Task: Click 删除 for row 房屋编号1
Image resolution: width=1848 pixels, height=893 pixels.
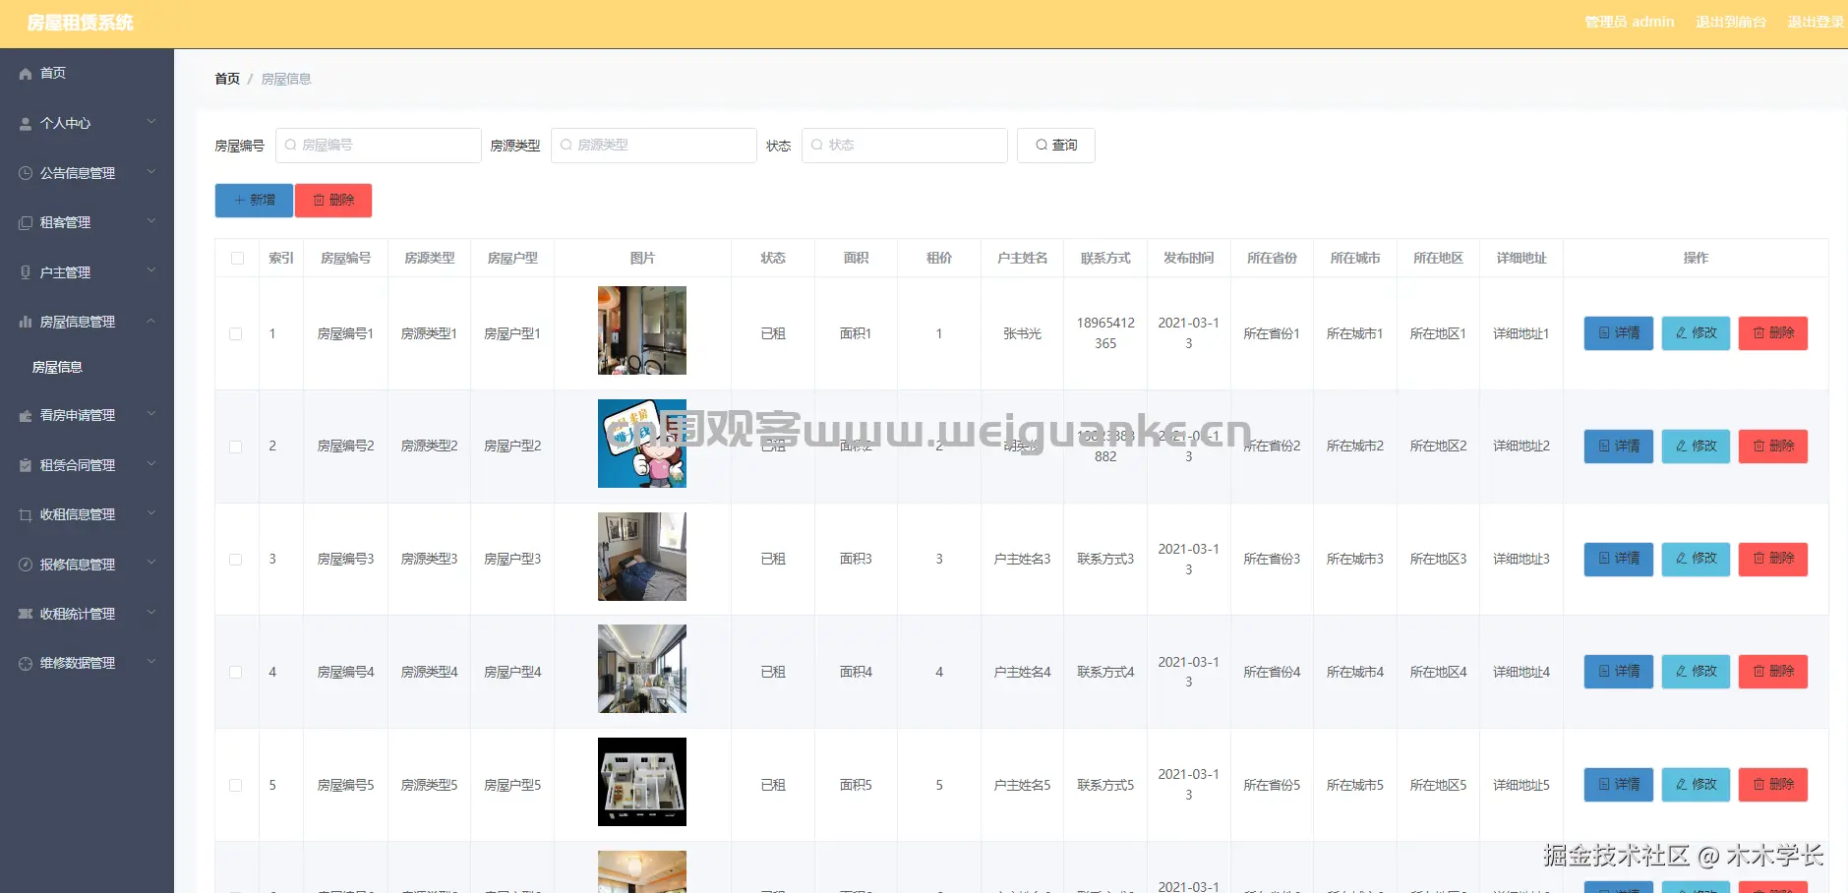Action: (x=1773, y=333)
